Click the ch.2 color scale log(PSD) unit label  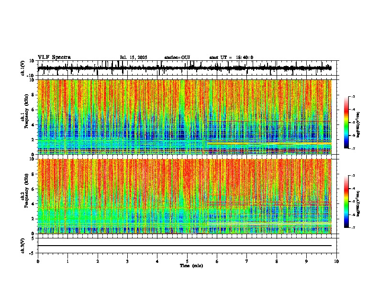pyautogui.click(x=358, y=203)
